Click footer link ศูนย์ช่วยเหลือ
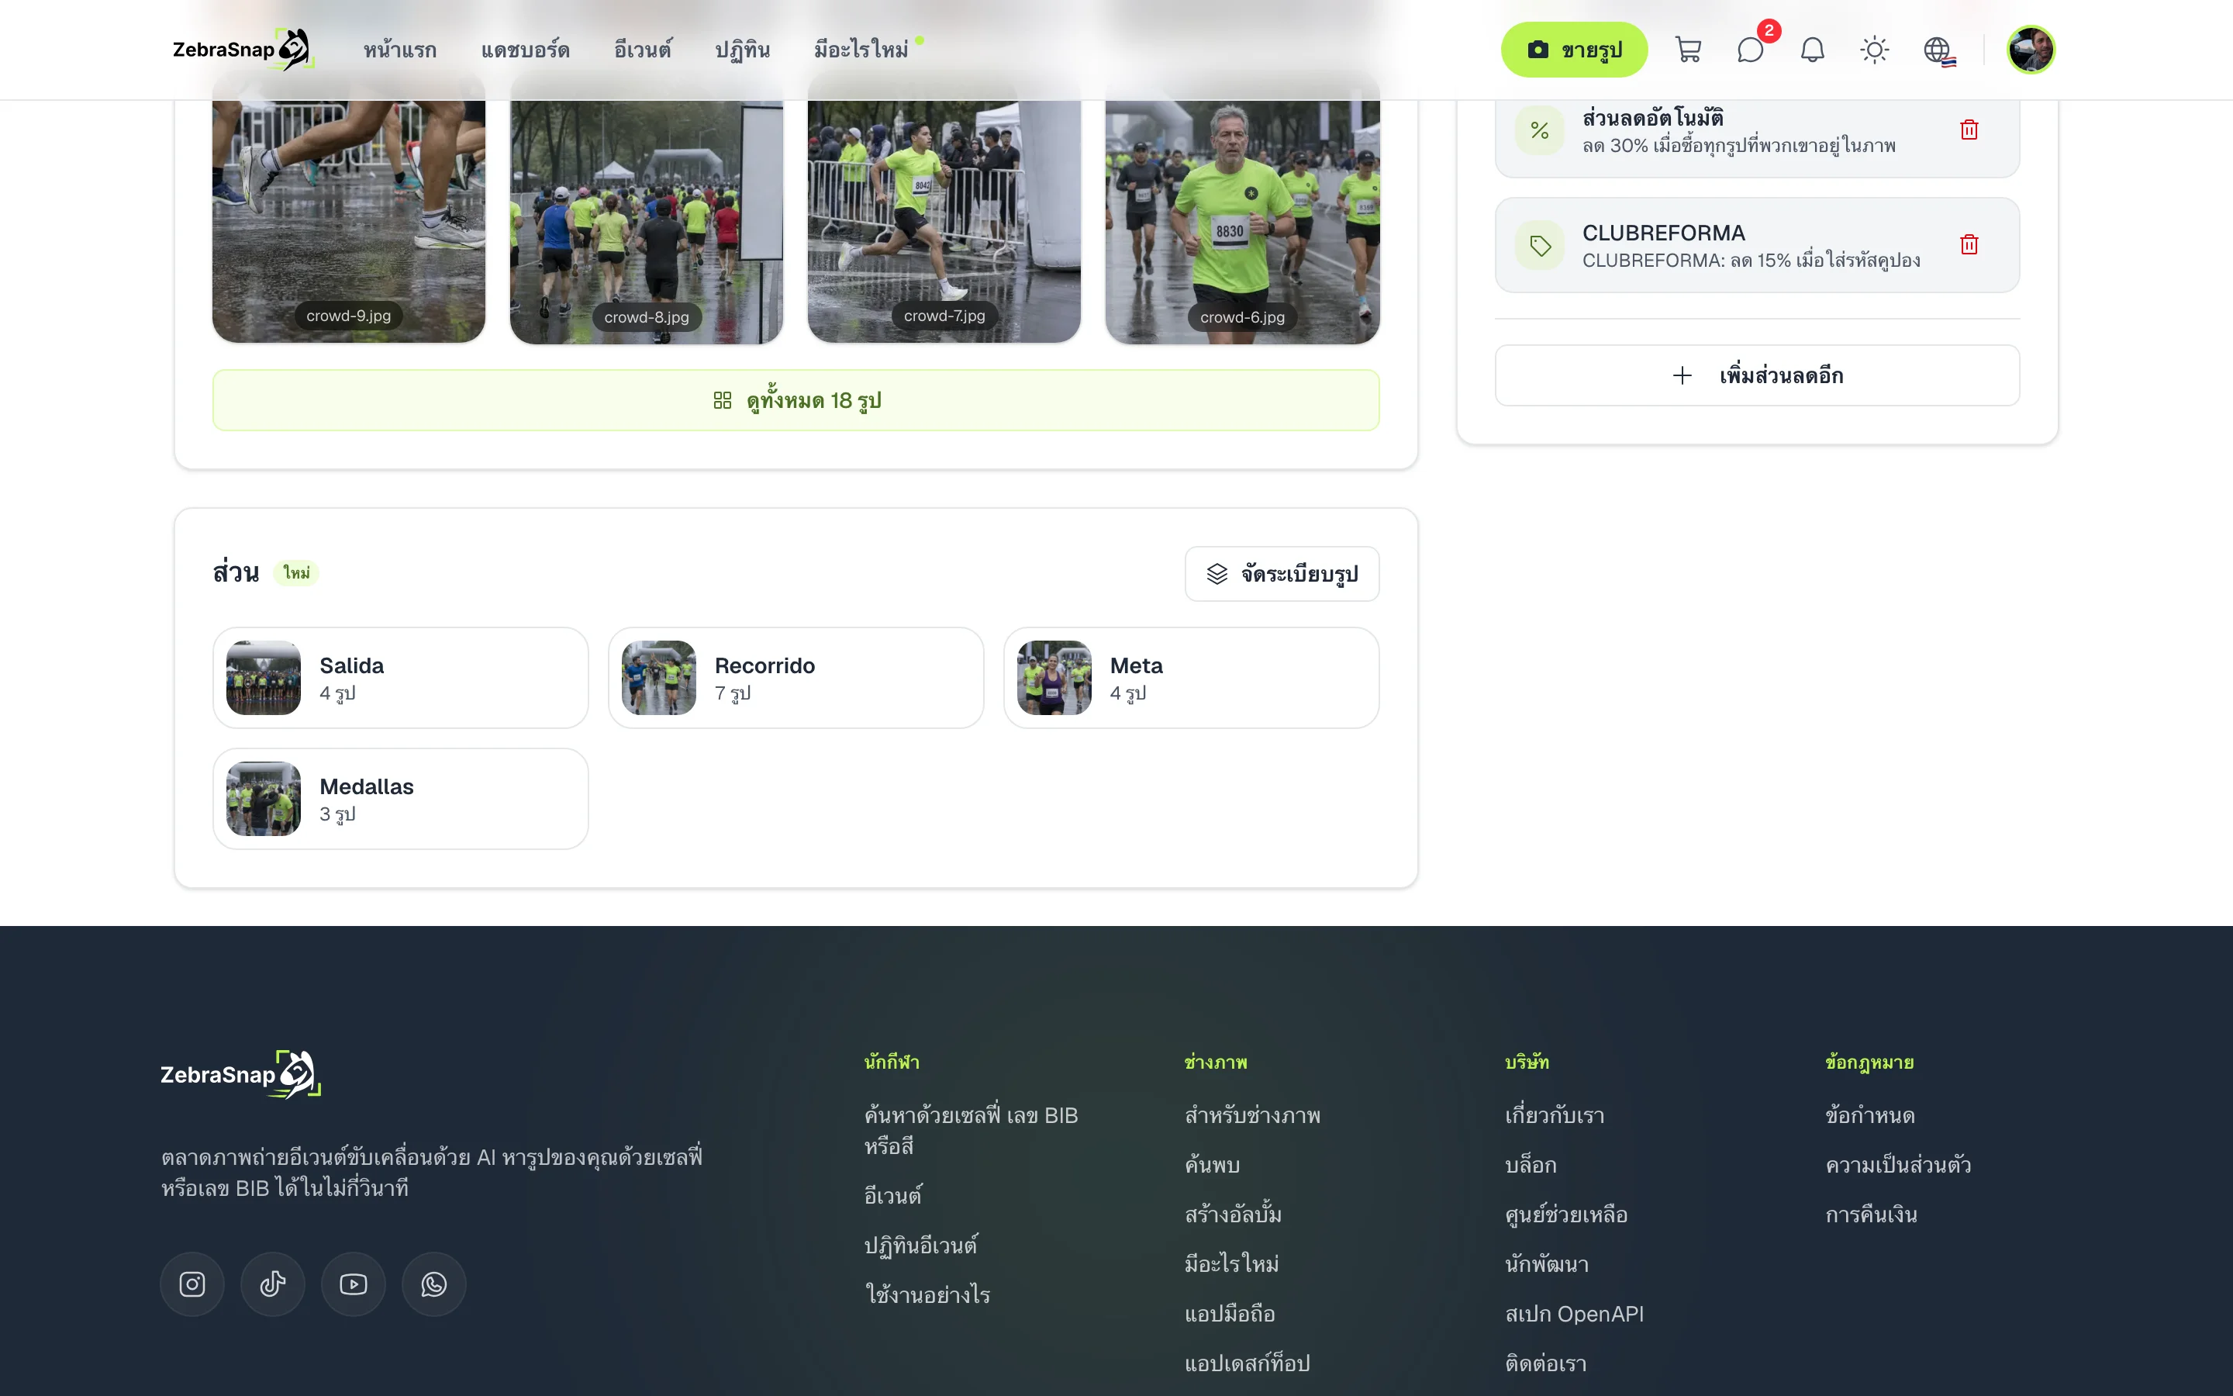Viewport: 2233px width, 1396px height. pos(1566,1215)
